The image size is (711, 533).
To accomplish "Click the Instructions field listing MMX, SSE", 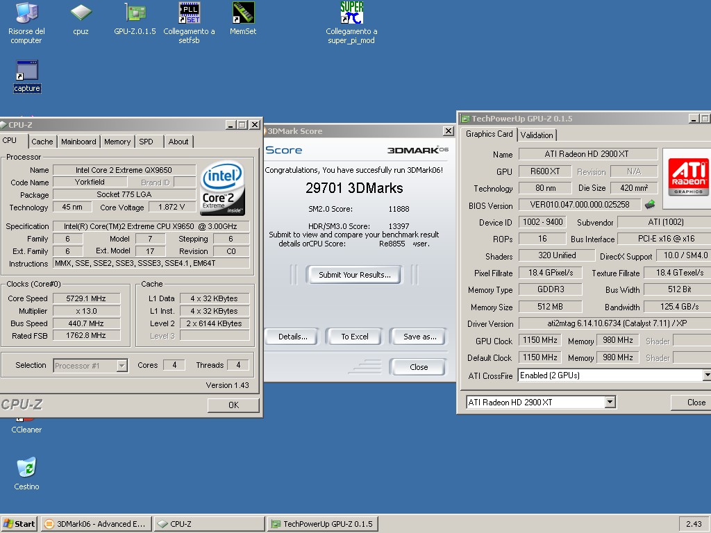I will point(151,263).
